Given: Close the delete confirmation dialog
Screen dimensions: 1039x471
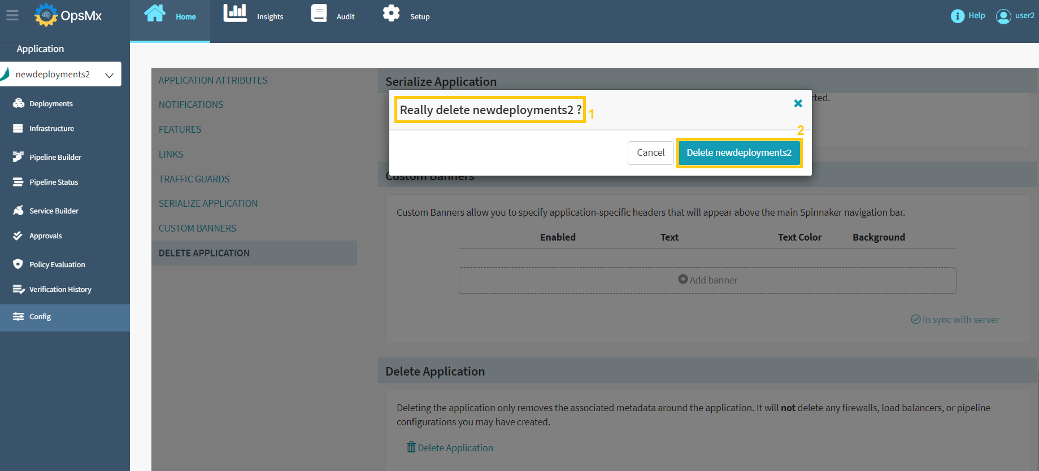Looking at the screenshot, I should [798, 103].
